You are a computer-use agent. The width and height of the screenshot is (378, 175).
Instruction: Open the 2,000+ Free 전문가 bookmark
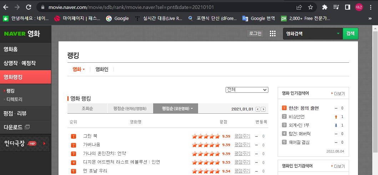pyautogui.click(x=306, y=18)
